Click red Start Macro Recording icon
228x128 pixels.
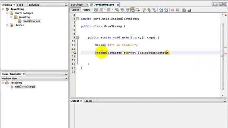pyautogui.click(x=172, y=10)
